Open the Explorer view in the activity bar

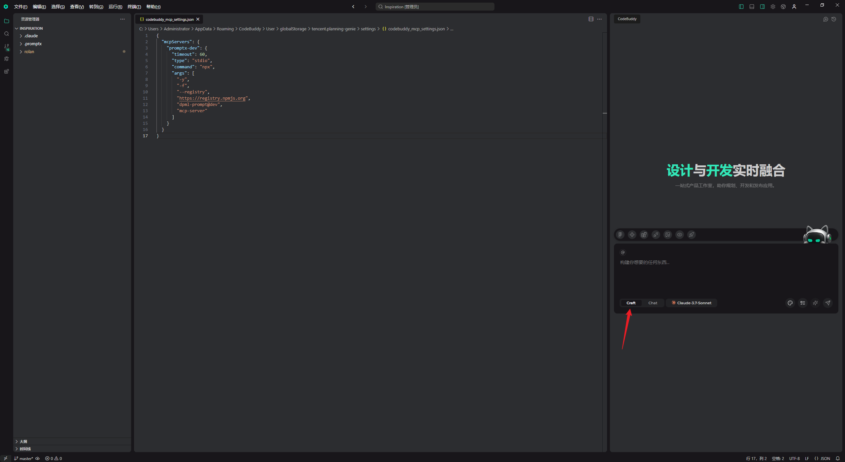coord(6,21)
